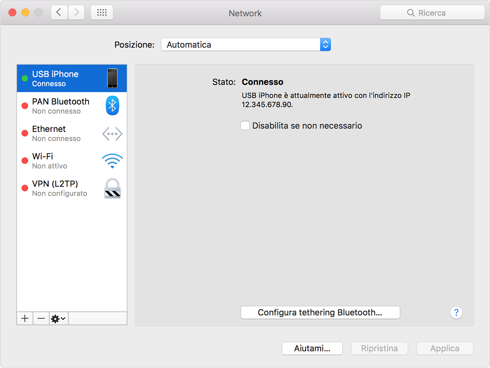Click in the Ricerca search field
The image size is (490, 368).
pos(433,13)
